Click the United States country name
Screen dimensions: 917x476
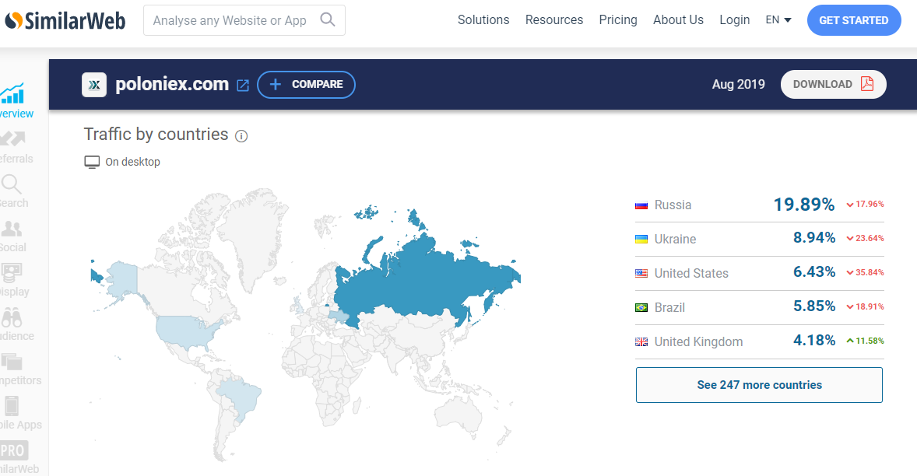point(691,273)
